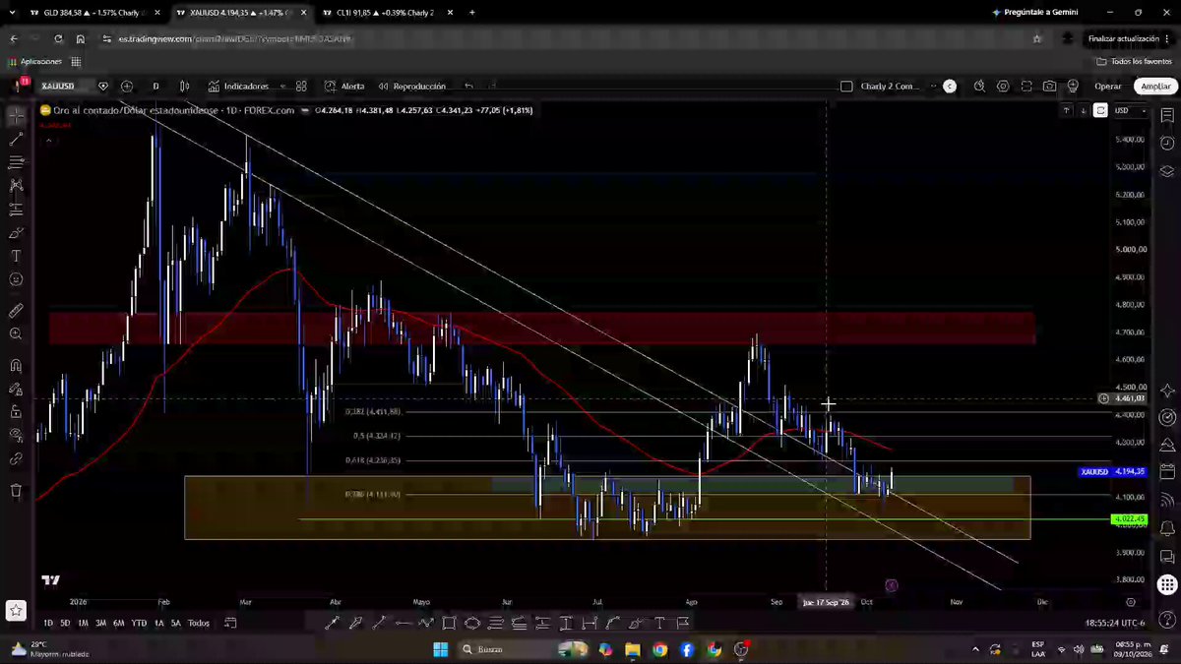Image resolution: width=1181 pixels, height=664 pixels.
Task: Open the candlestick chart style selector
Action: pyautogui.click(x=184, y=87)
